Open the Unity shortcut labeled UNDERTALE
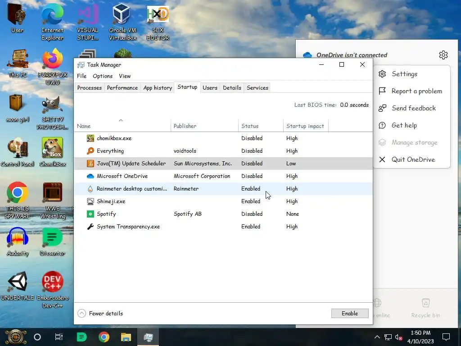 tap(18, 286)
